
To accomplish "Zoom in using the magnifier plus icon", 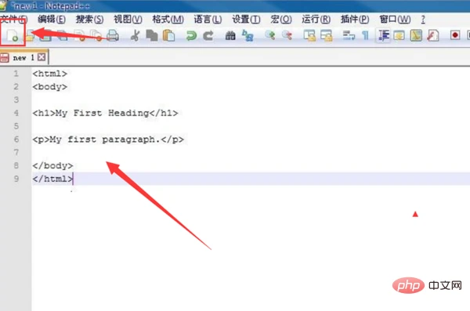I will click(x=269, y=36).
